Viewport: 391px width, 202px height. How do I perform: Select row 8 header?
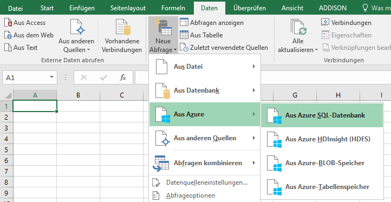point(6,182)
